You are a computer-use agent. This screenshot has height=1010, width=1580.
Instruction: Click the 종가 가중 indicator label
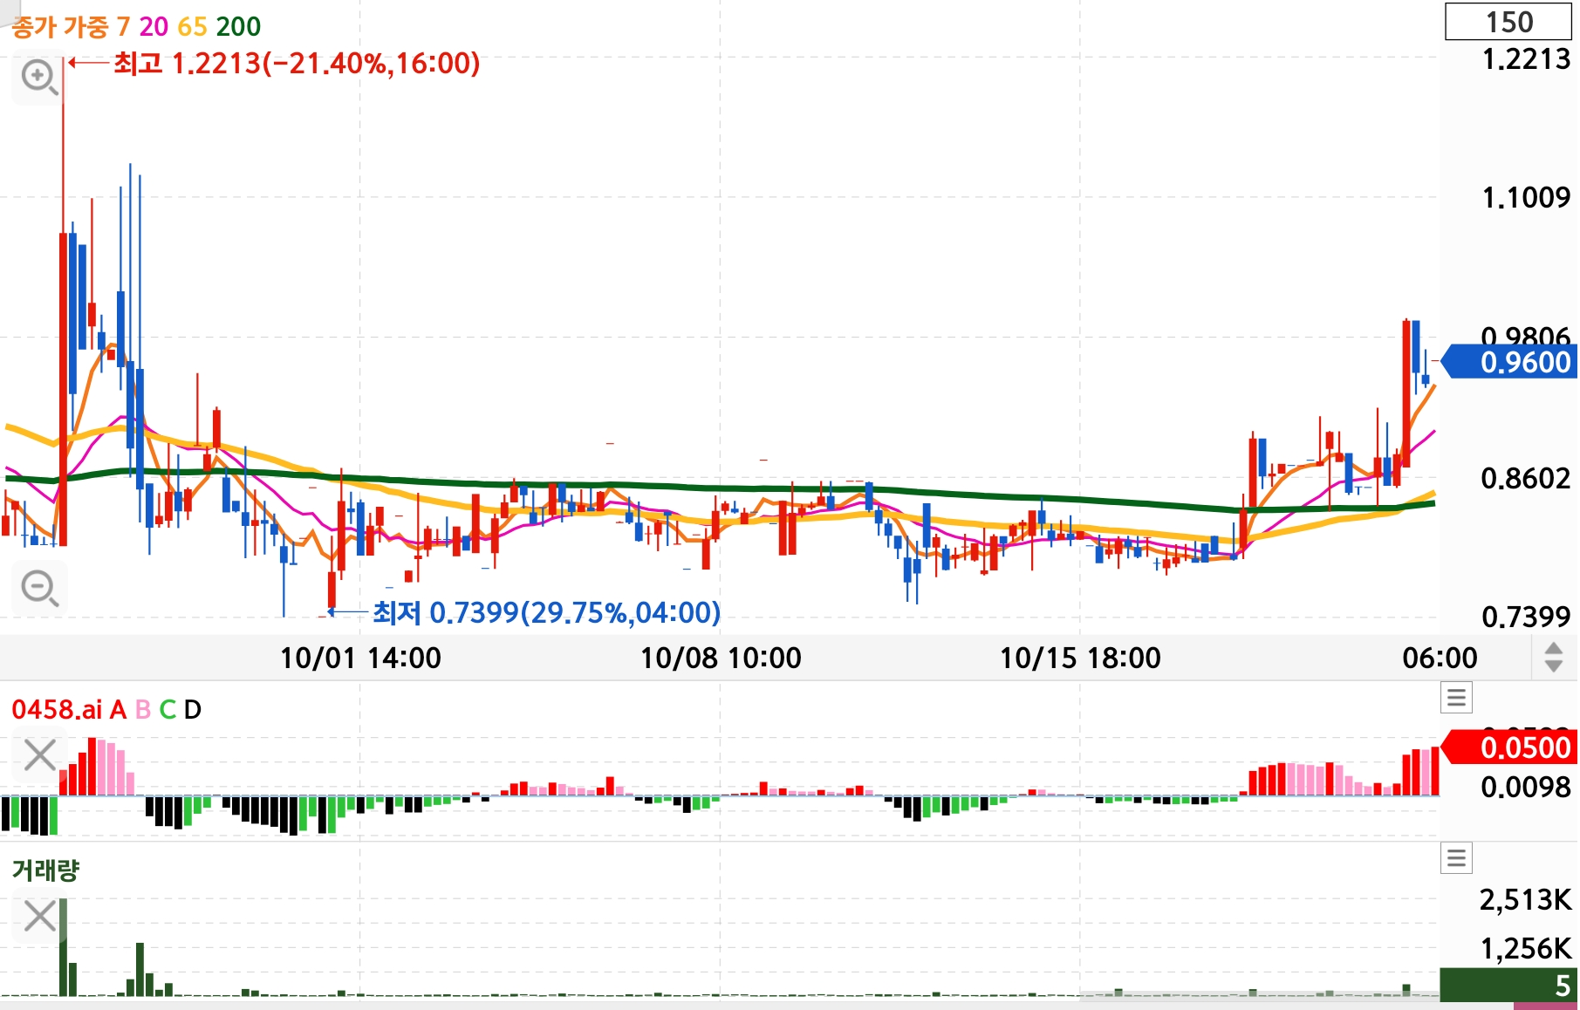pyautogui.click(x=60, y=27)
